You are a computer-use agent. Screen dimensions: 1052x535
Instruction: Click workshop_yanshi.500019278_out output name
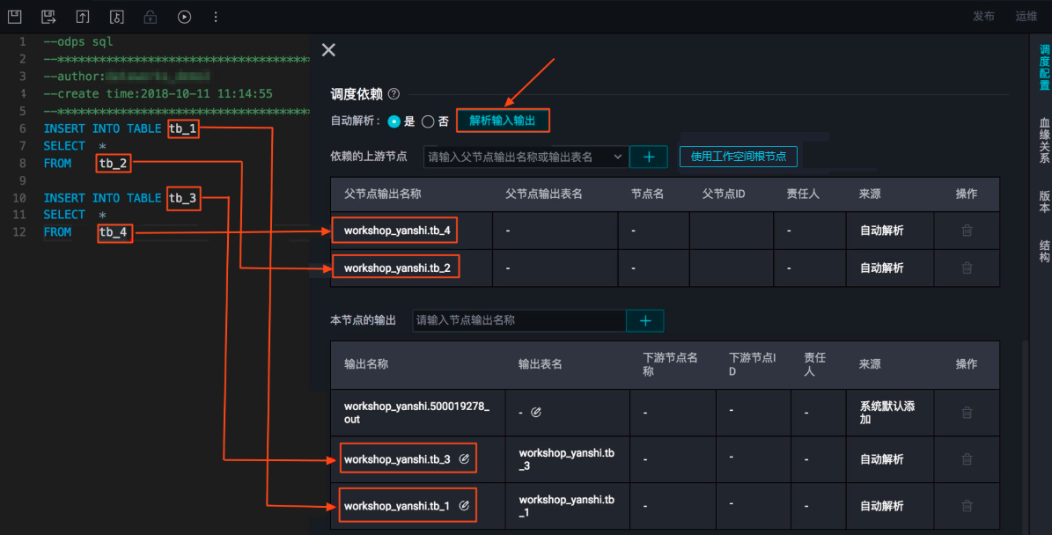[416, 413]
